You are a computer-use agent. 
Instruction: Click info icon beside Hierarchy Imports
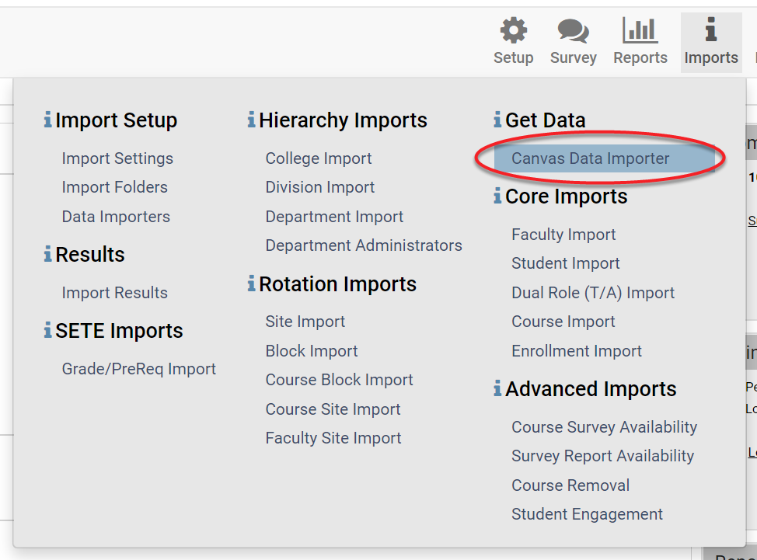click(251, 120)
